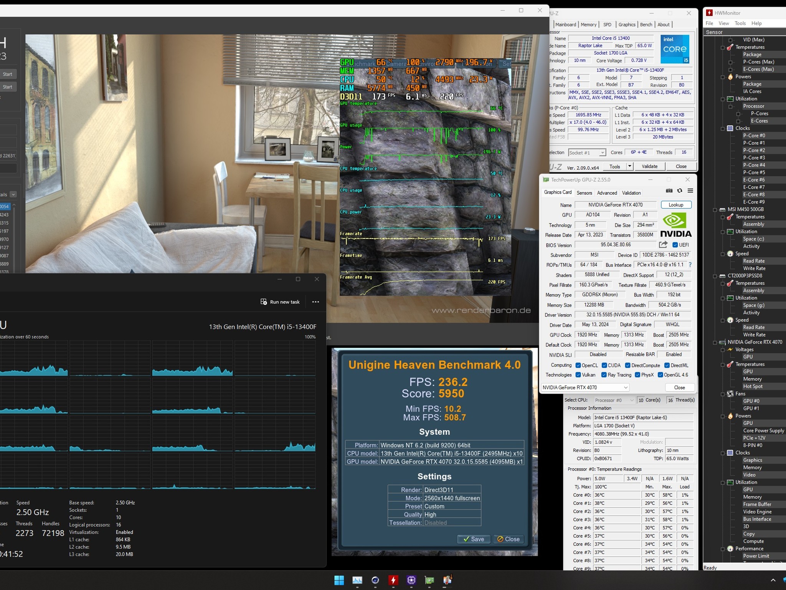The width and height of the screenshot is (786, 590).
Task: Toggle the DirectCompute checkbox
Action: point(627,365)
